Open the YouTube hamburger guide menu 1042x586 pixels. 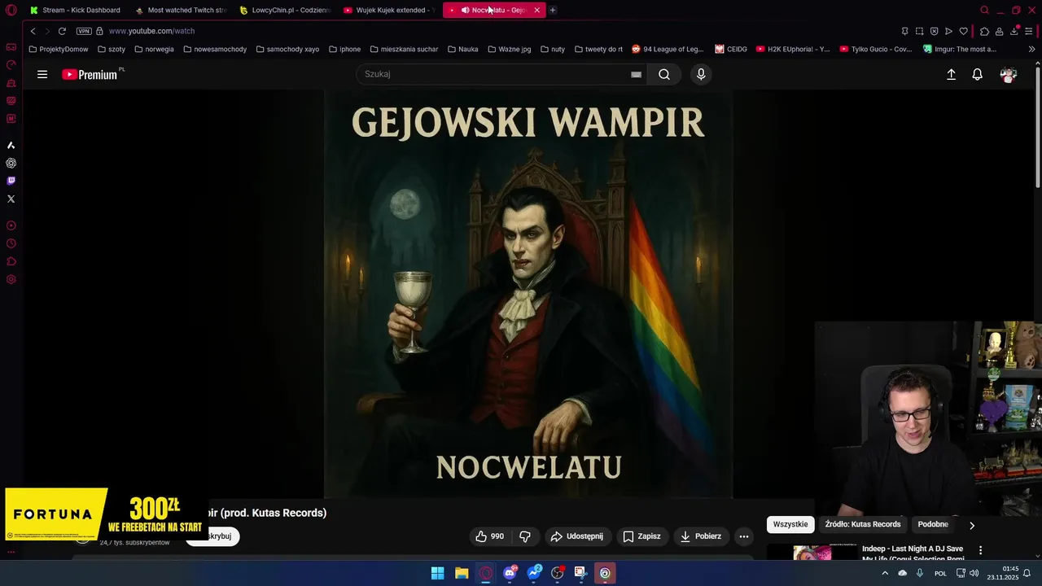click(42, 74)
